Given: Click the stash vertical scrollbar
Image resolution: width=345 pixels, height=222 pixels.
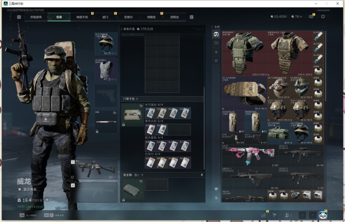Looking at the screenshot, I should pos(325,66).
